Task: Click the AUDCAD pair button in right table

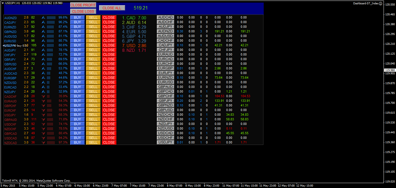Action: coord(166,17)
